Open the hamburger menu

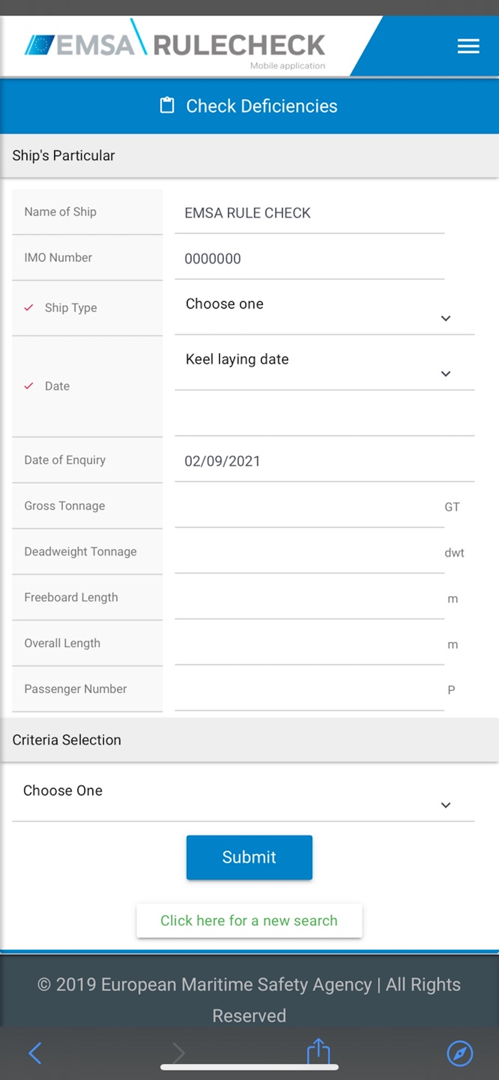coord(468,46)
